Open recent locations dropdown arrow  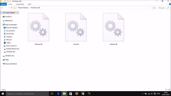[x=9, y=8]
